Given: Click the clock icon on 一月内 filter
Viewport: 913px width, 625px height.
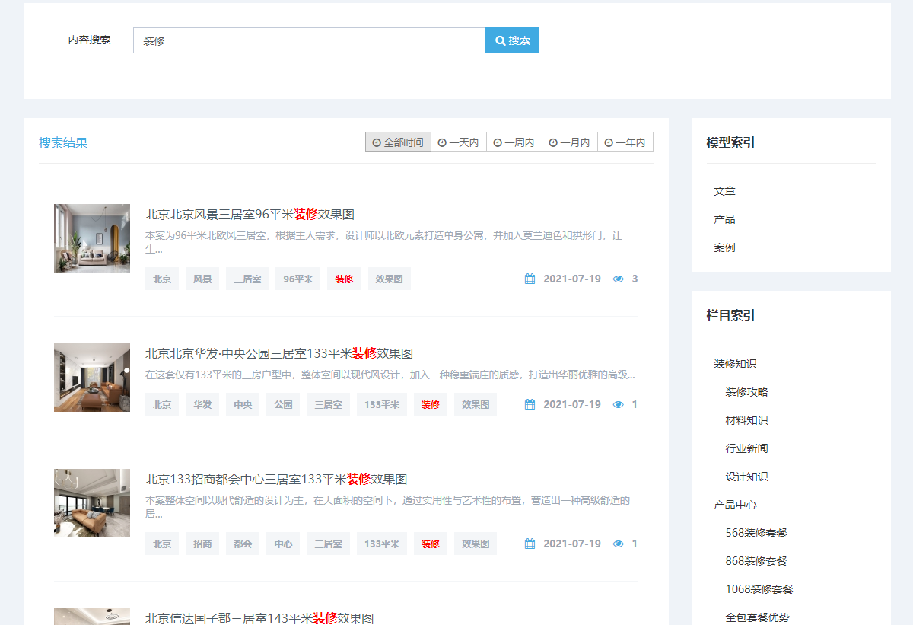Looking at the screenshot, I should coord(553,142).
